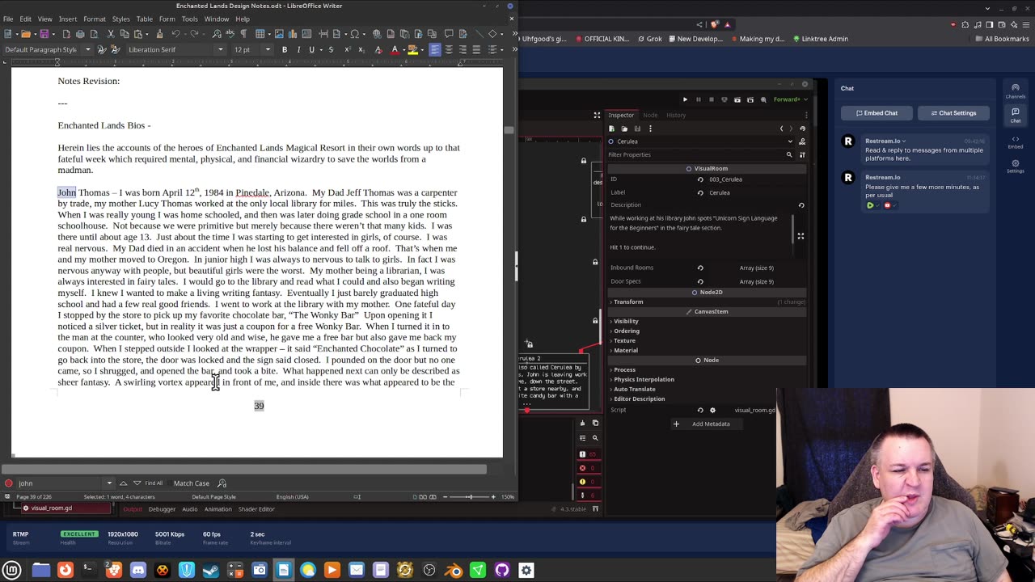Apply Subscript formatting
The width and height of the screenshot is (1035, 582).
tap(361, 49)
